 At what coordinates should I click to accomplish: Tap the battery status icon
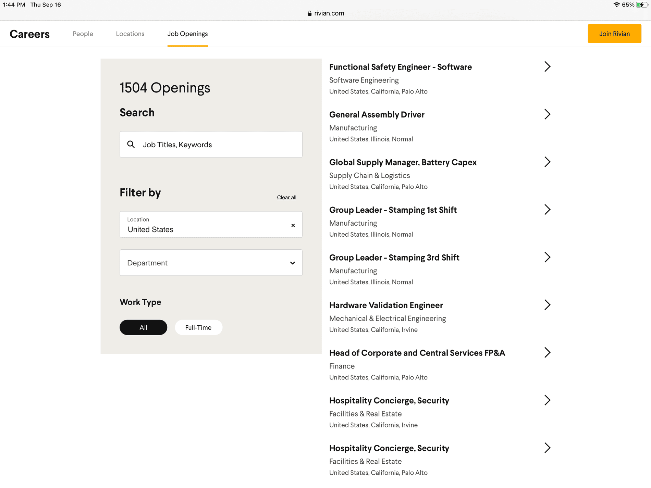point(642,5)
